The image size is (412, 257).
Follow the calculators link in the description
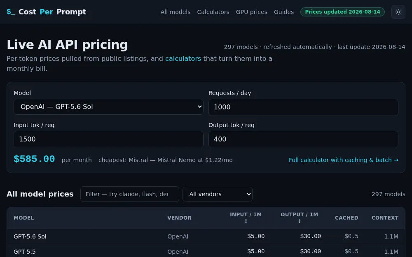pos(183,58)
